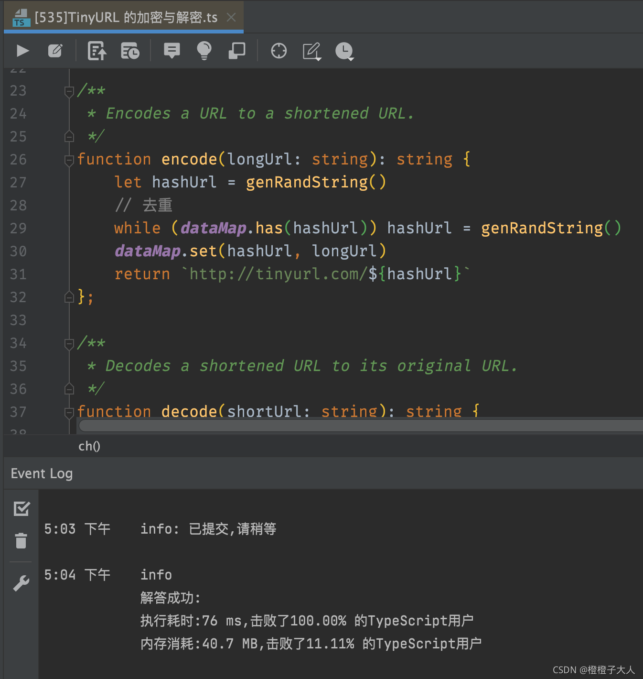The image size is (643, 679).
Task: Click the fold end marker at line 36
Action: point(69,389)
